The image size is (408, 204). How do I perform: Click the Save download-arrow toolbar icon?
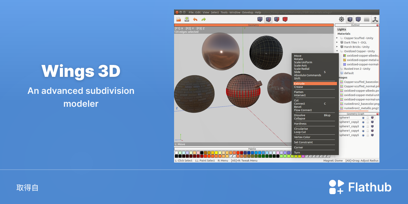(187, 19)
